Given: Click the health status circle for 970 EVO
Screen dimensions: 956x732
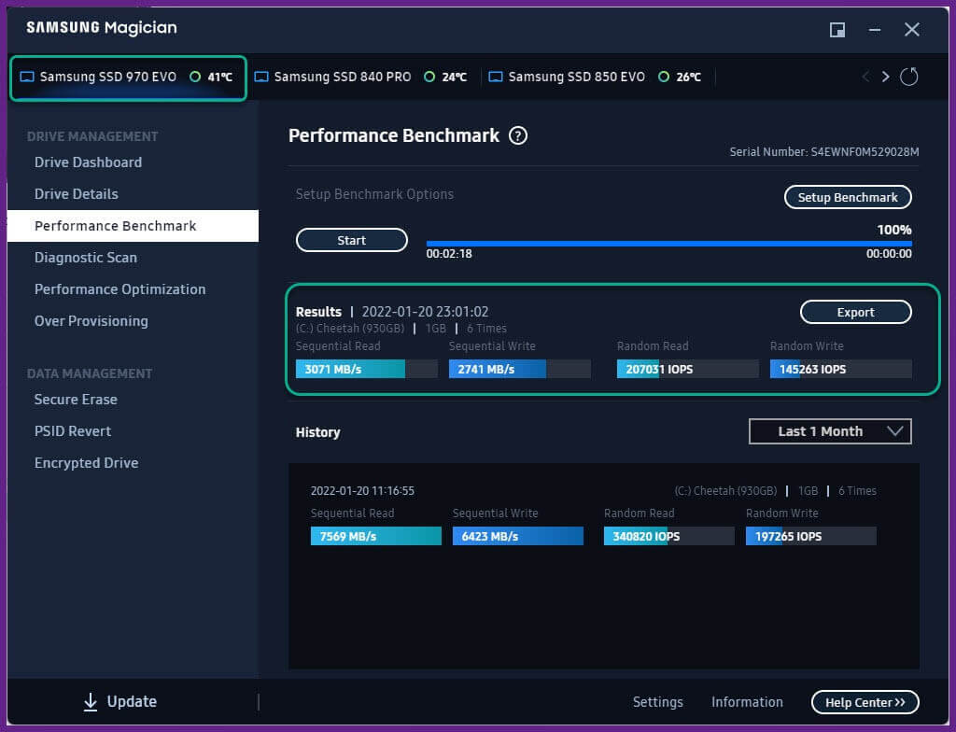Looking at the screenshot, I should 195,77.
